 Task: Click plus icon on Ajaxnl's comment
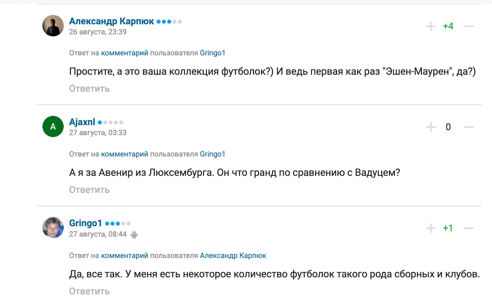click(x=431, y=127)
